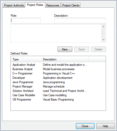
Task: Sort roles by the Type column header
Action: tap(26, 59)
